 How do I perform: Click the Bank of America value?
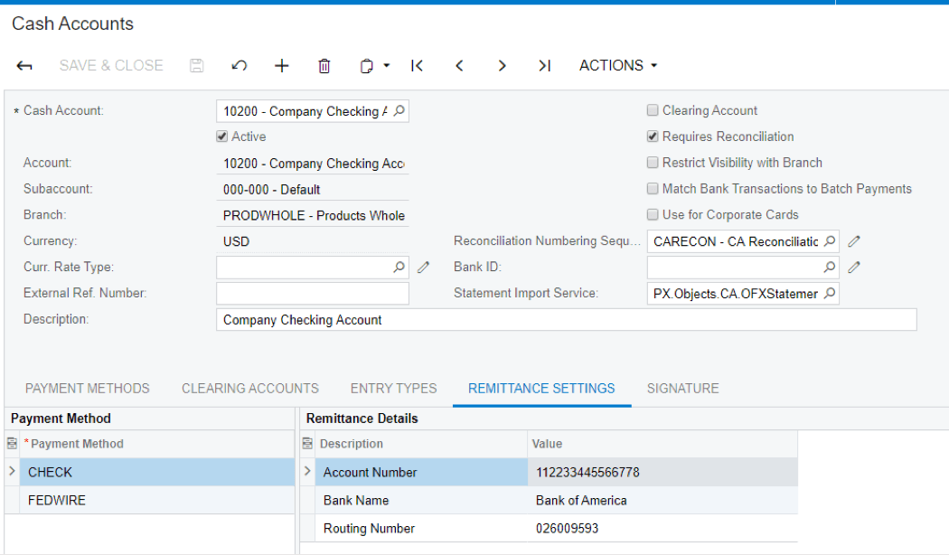pos(581,501)
